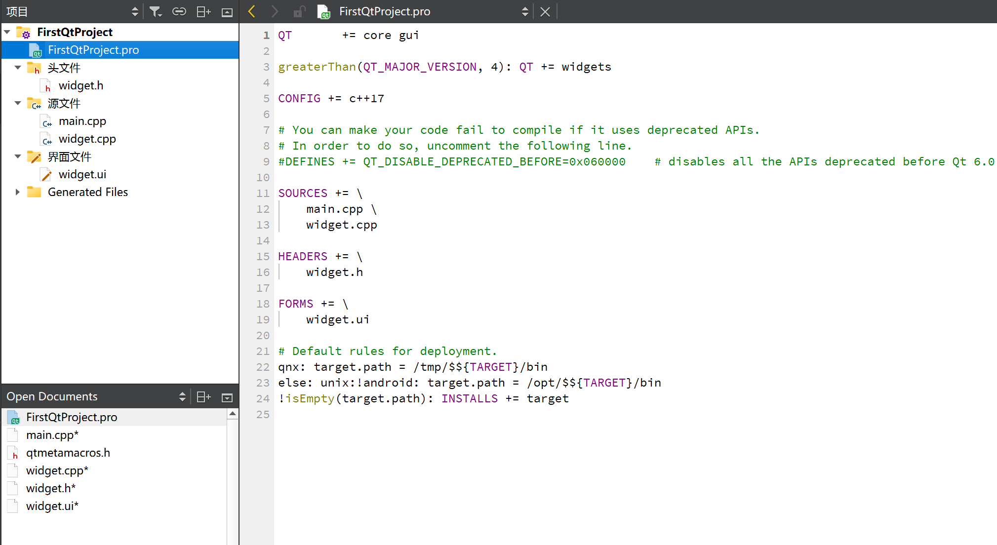Click line number 11 in the gutter

point(263,193)
